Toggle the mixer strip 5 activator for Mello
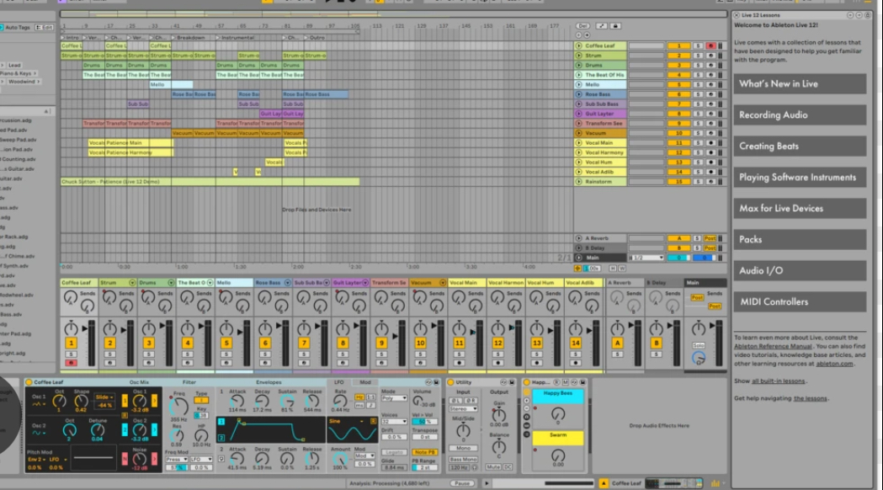883x490 pixels. click(x=226, y=343)
